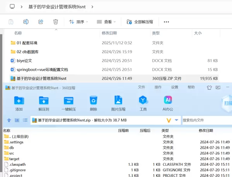Launch the AI办公 feature
The image size is (232, 177).
pyautogui.click(x=168, y=101)
